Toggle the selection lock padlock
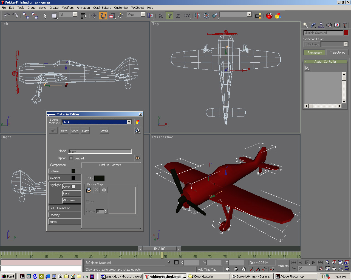The height and width of the screenshot is (280, 351). pos(169,262)
